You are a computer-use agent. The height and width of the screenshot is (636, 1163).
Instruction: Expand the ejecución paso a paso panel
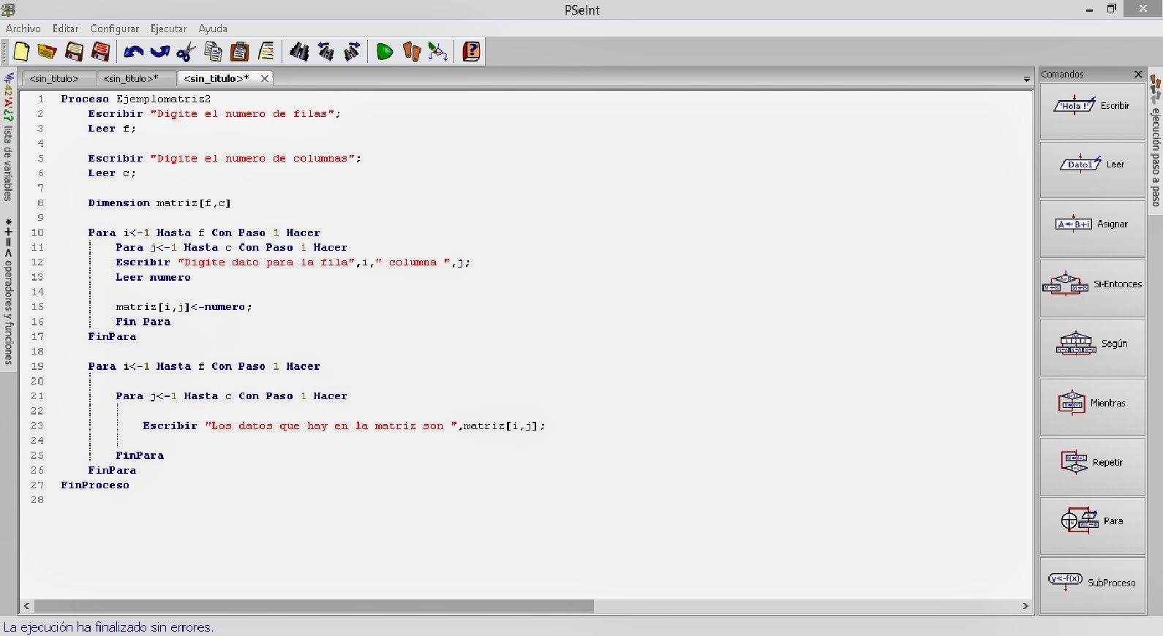[1156, 141]
